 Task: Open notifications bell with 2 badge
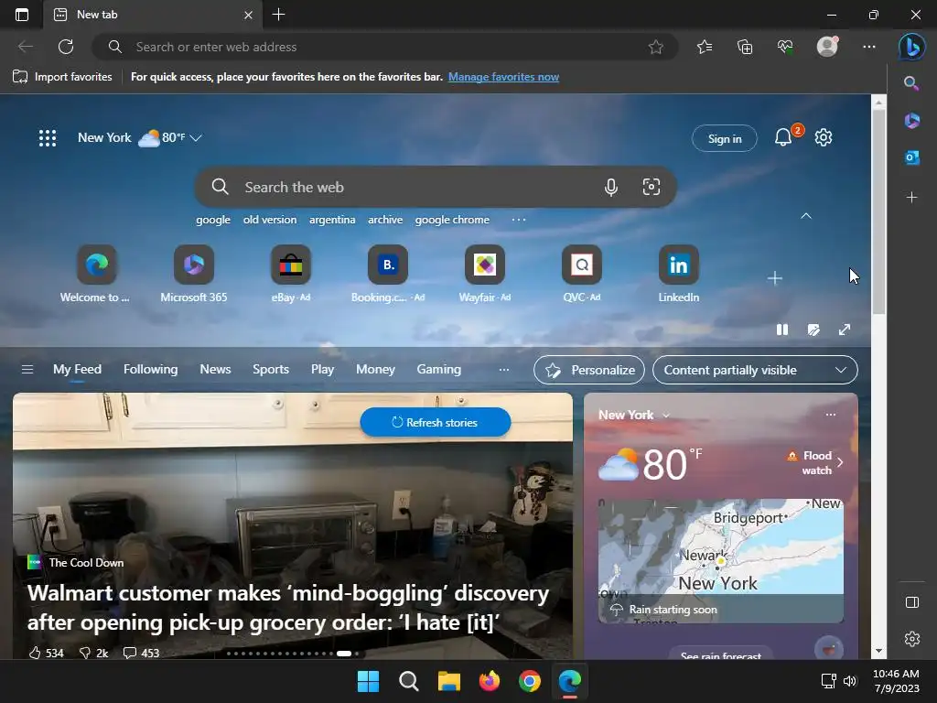[x=784, y=137]
